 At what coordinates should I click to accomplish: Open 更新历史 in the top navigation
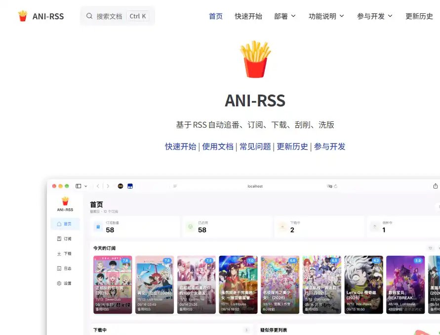tap(419, 16)
